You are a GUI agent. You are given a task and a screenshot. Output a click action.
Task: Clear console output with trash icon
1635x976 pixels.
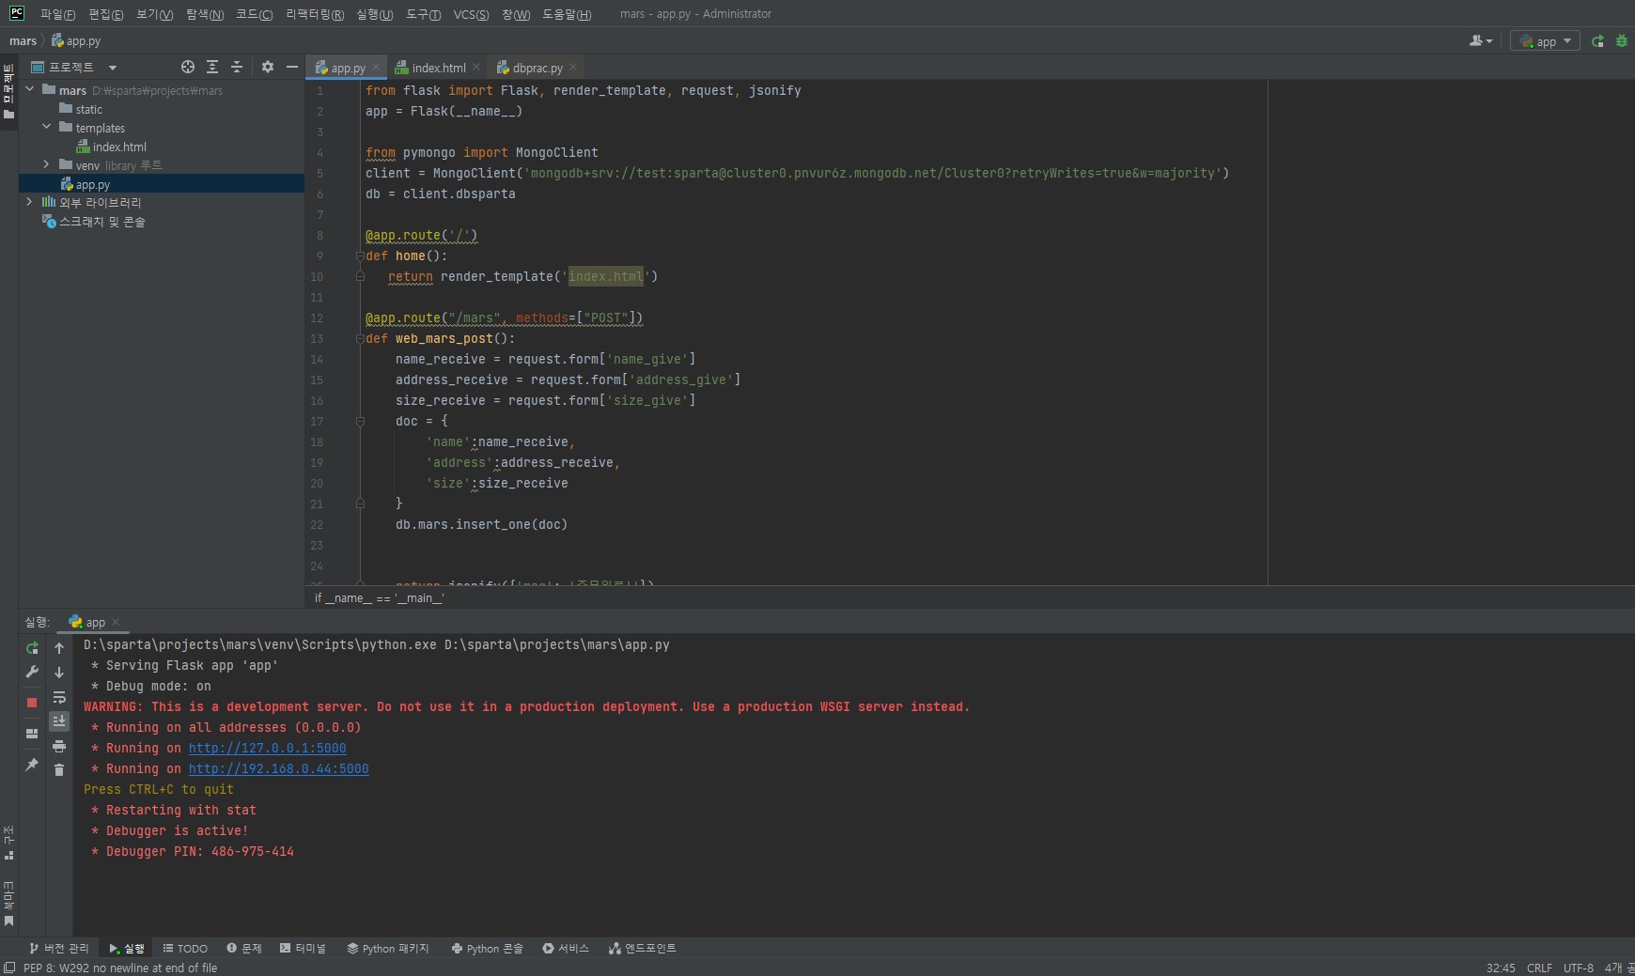[x=59, y=770]
